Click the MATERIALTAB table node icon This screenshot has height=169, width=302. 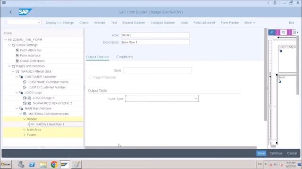click(25, 114)
